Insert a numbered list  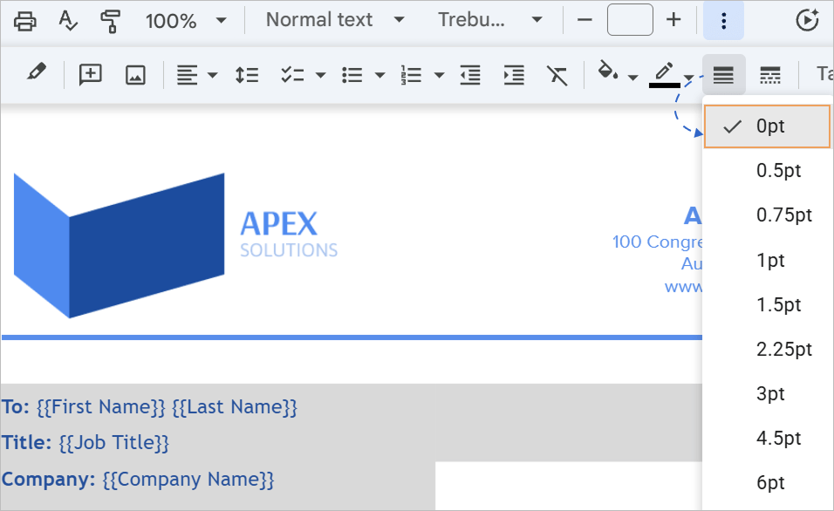pos(411,75)
